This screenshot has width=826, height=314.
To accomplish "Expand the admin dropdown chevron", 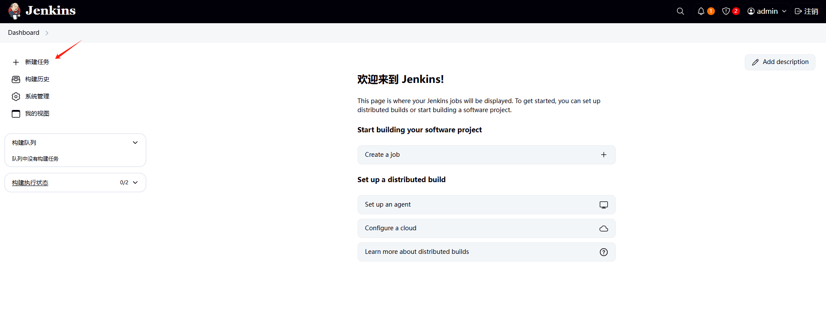I will coord(784,11).
